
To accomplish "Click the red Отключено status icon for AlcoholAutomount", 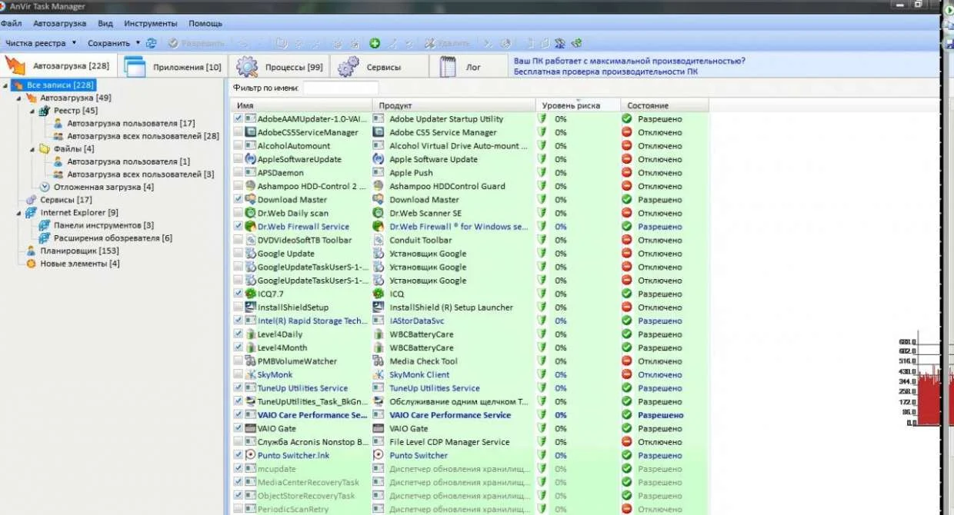I will (627, 146).
